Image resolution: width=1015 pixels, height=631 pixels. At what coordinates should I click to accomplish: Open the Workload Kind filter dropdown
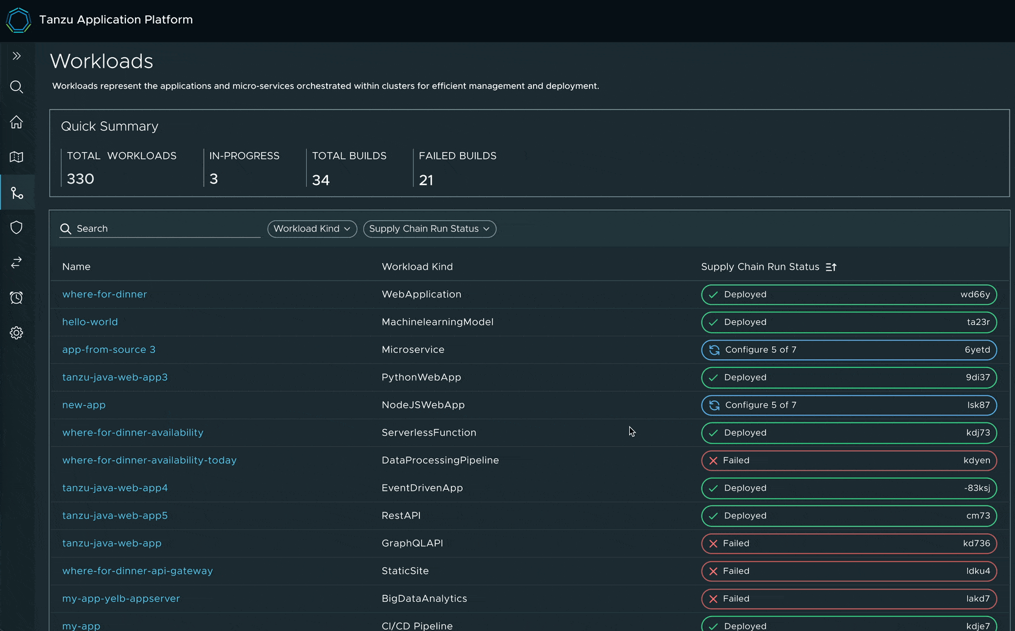(x=312, y=229)
